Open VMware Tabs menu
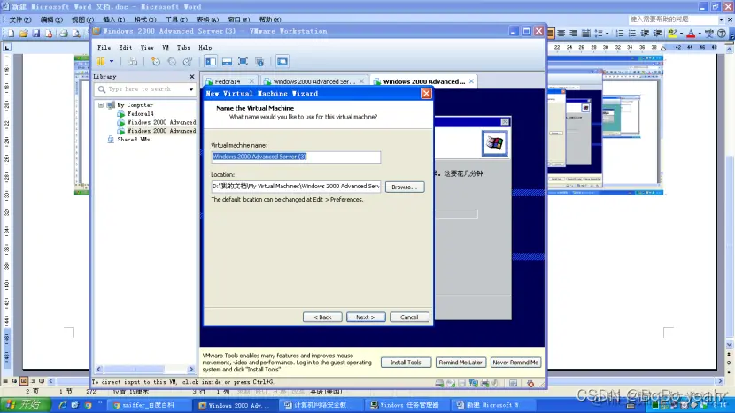The width and height of the screenshot is (735, 413). [183, 47]
